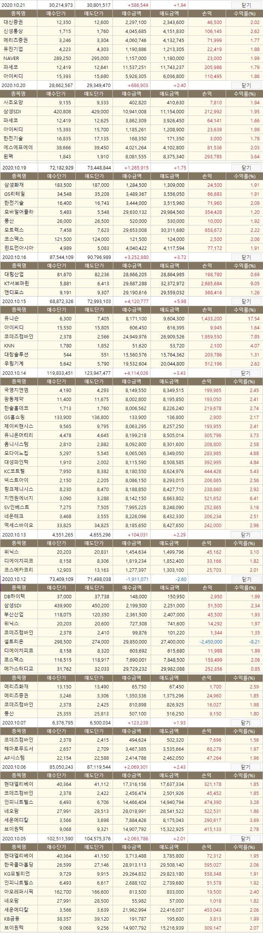Click the 엑세스바이오 stock name
Screen dimensions: 263x933
[19, 525]
